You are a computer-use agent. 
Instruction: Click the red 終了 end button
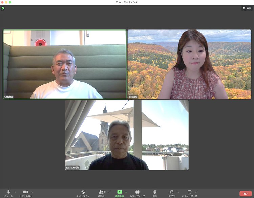[246, 194]
